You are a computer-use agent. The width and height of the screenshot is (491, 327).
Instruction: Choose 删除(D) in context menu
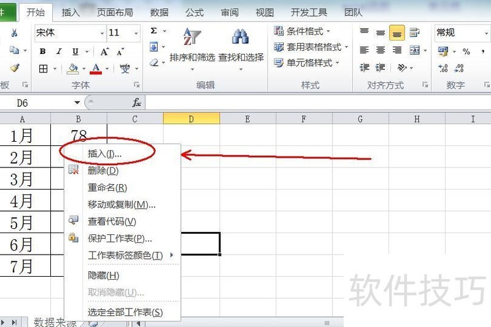click(x=123, y=171)
